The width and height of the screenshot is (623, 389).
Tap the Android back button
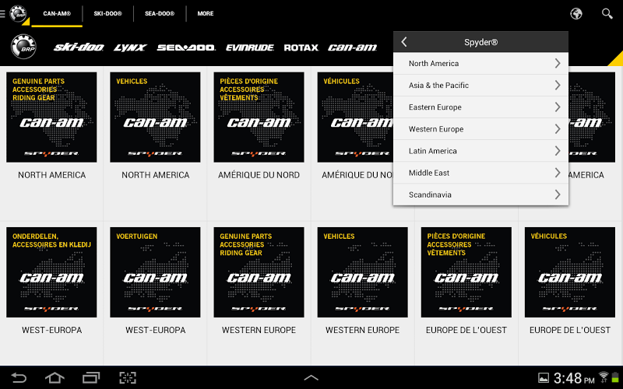(19, 377)
